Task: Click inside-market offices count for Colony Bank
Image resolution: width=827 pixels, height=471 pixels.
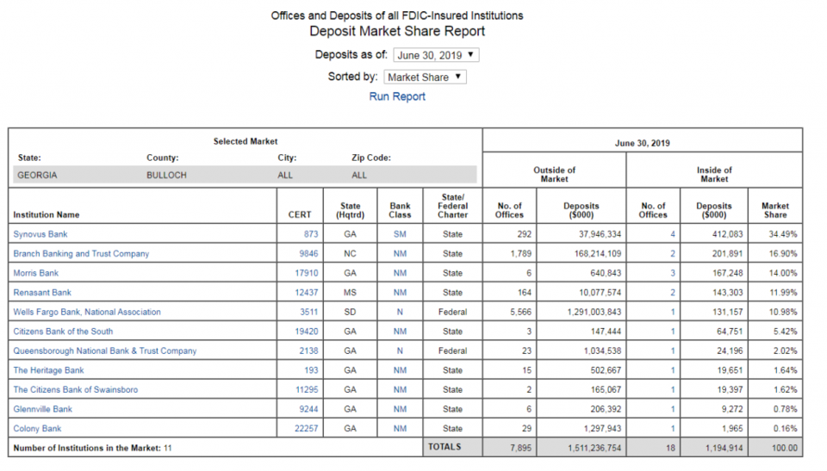Action: tap(673, 429)
